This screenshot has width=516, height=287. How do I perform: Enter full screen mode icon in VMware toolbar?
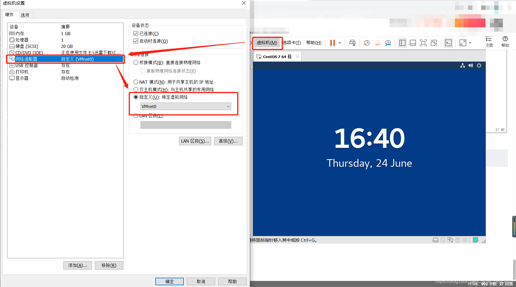tap(423, 43)
